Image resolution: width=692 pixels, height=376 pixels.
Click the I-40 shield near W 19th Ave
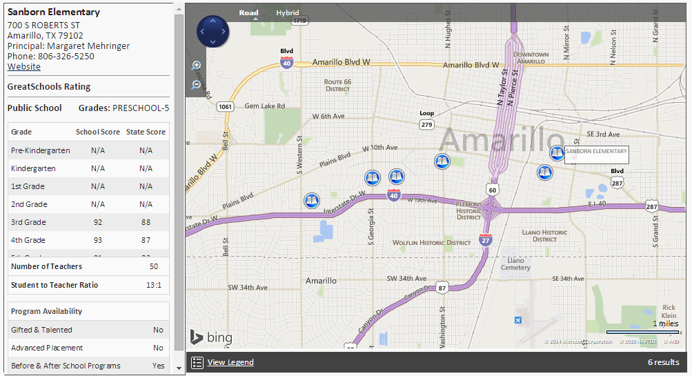click(x=394, y=195)
